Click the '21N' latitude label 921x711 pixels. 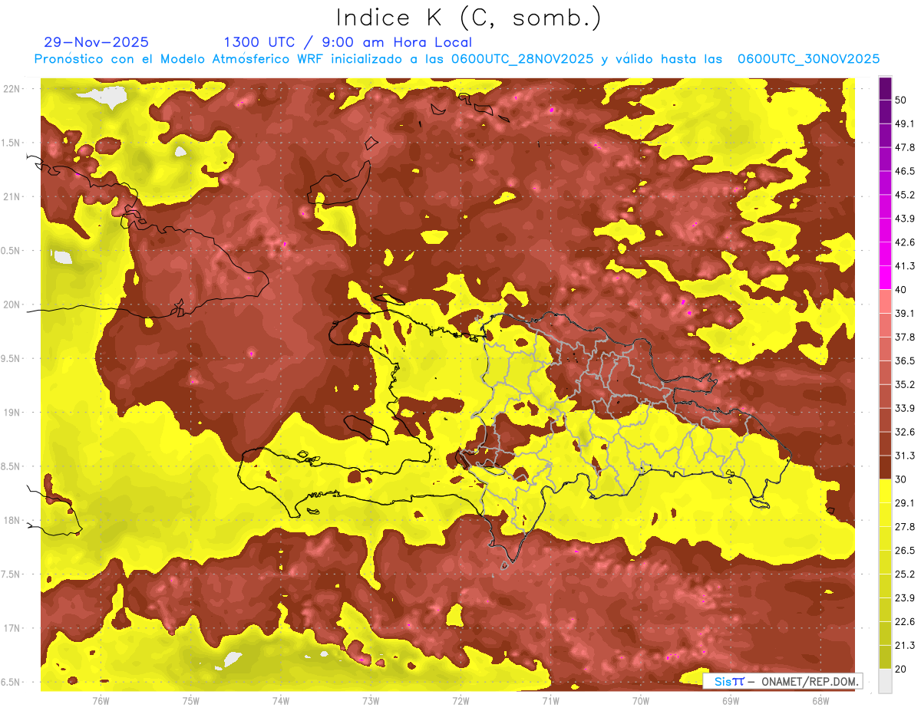pos(12,197)
